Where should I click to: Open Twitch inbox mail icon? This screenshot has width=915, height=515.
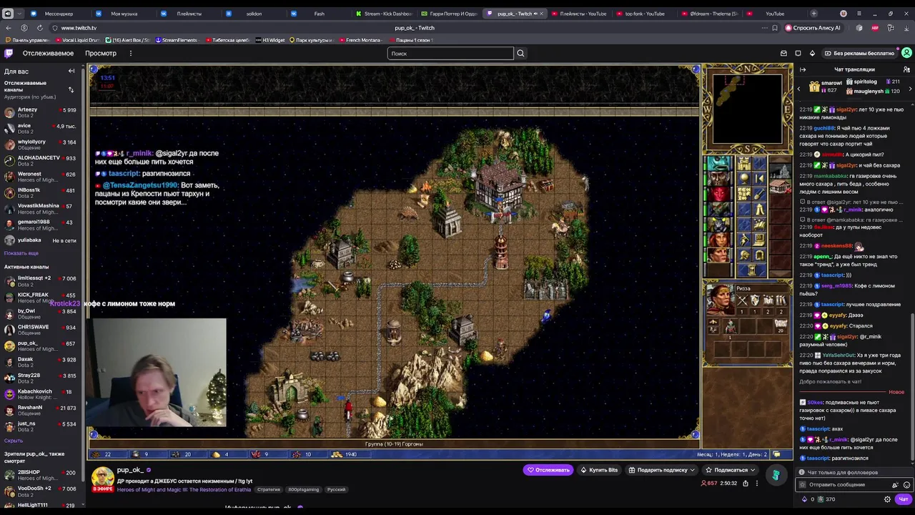click(x=783, y=53)
